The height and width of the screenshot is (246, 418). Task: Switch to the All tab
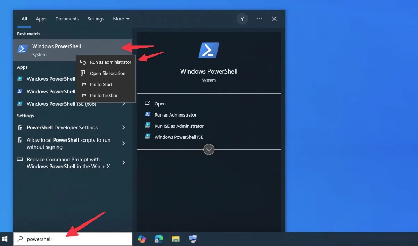[24, 19]
